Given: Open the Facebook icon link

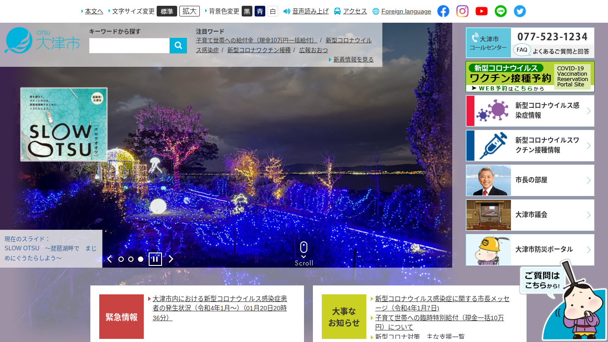Looking at the screenshot, I should coord(443,11).
